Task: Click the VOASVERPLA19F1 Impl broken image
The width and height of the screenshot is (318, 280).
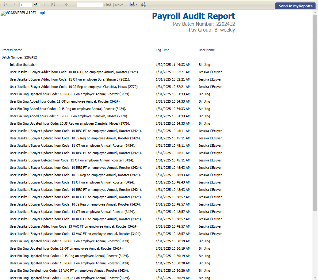Action: pyautogui.click(x=23, y=13)
